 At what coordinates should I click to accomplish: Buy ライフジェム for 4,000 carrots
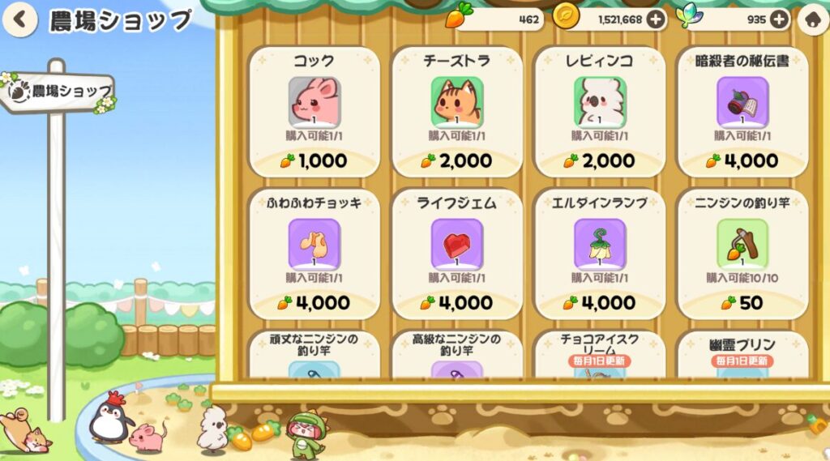tap(457, 303)
